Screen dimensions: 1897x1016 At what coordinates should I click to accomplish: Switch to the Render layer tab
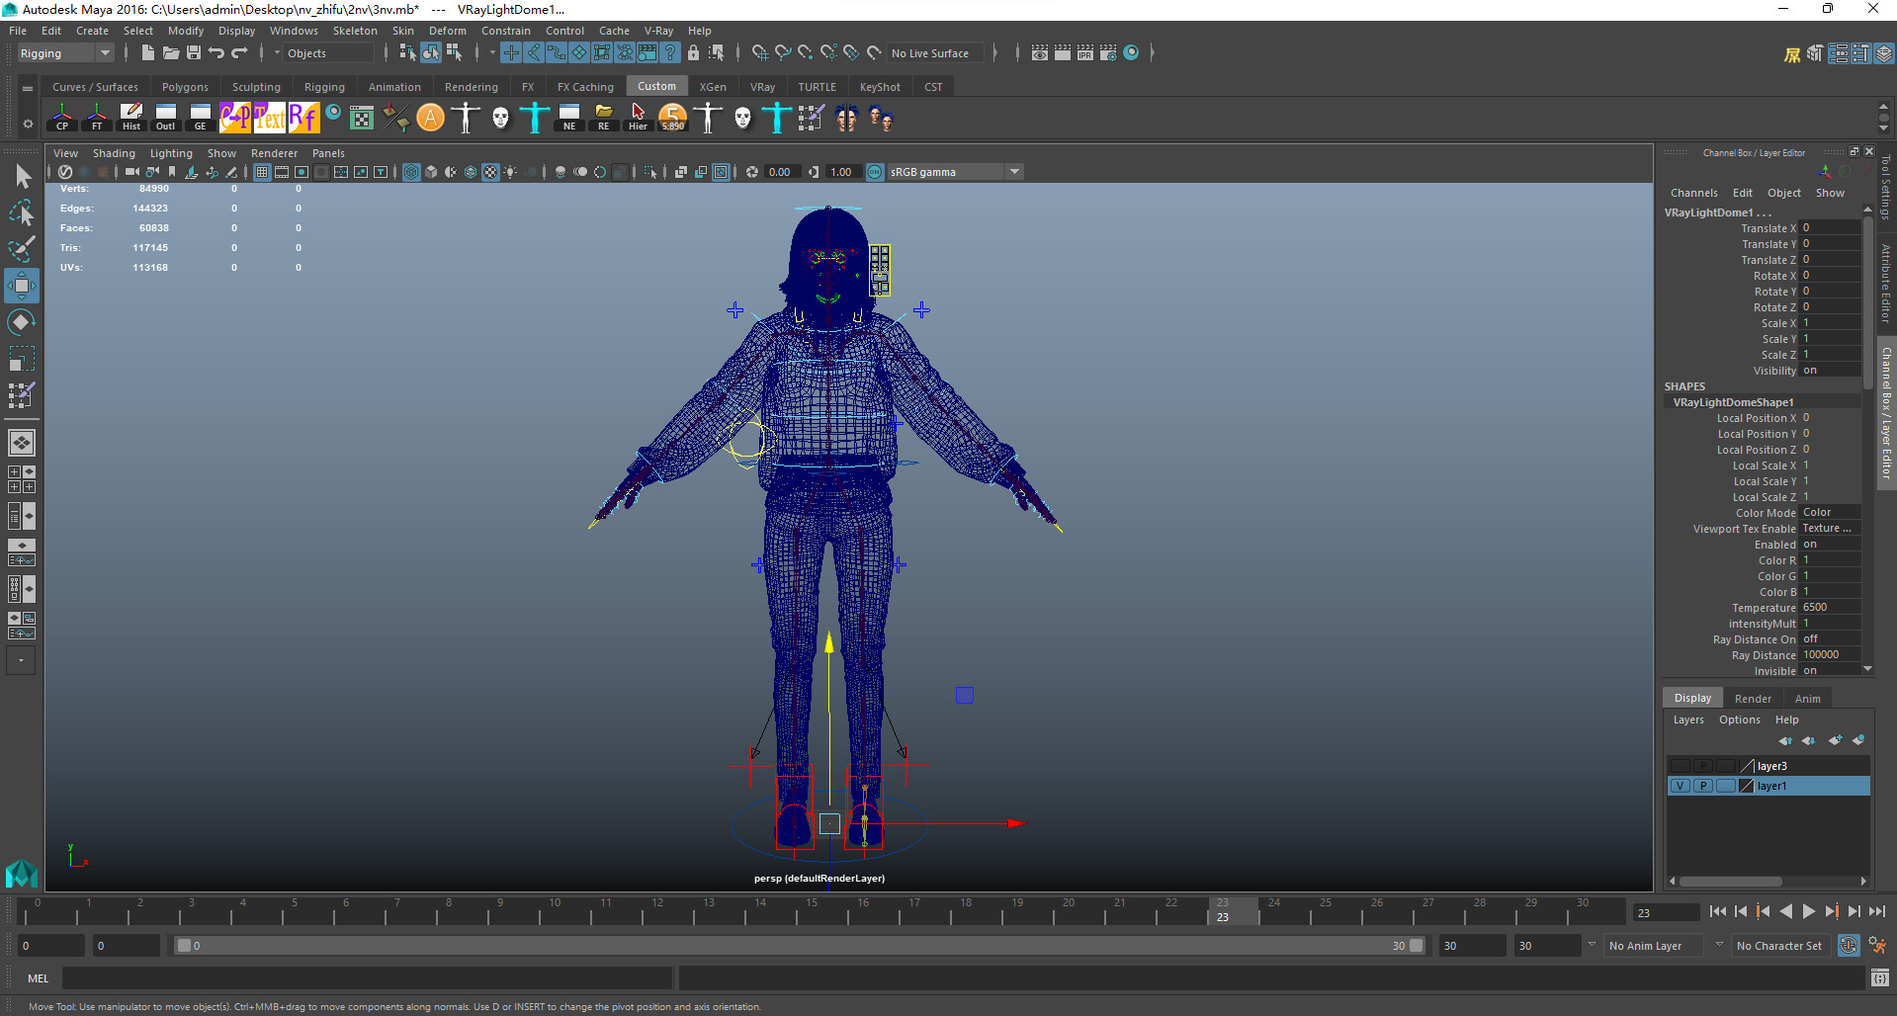pyautogui.click(x=1753, y=699)
